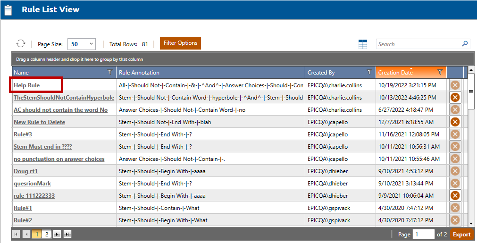Screen dimensions: 477x243
Task: Delete the TheStemShouldNotContainHyperbole rule
Action: click(455, 97)
